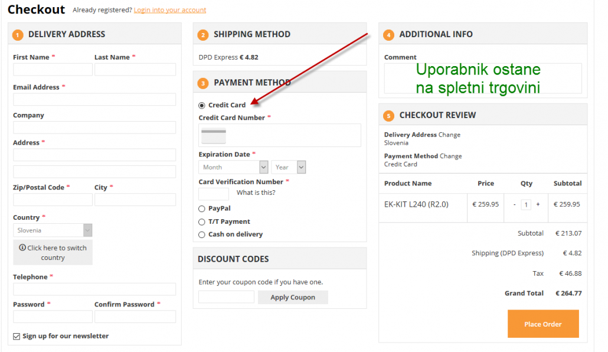Pick Cash on delivery option
608x352 pixels.
[x=202, y=234]
